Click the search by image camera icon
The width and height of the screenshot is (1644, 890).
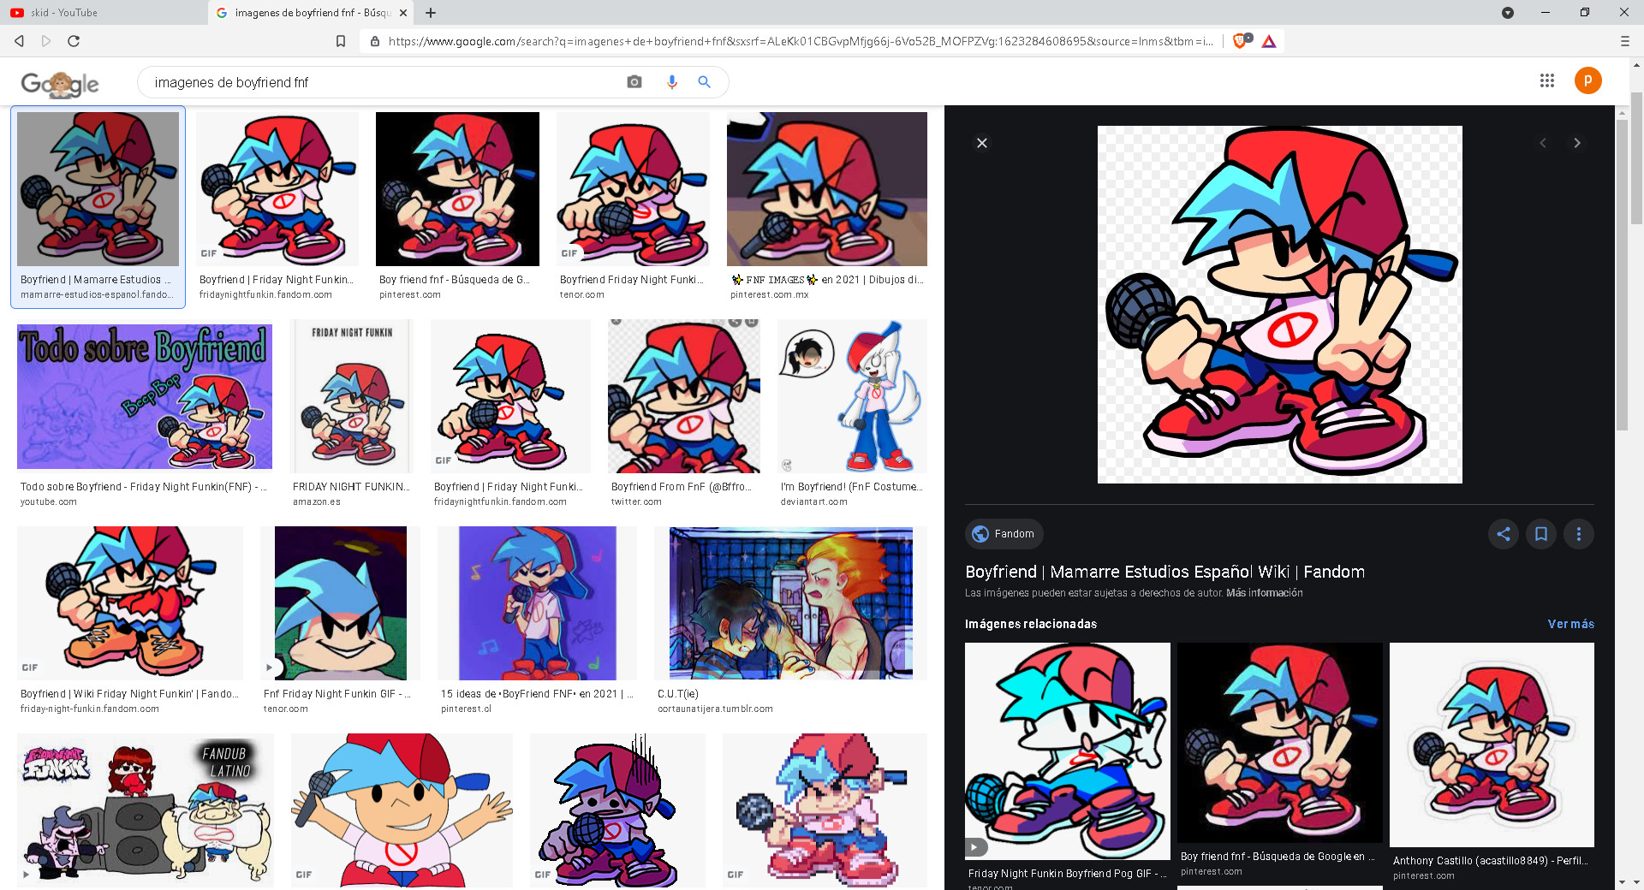tap(634, 82)
